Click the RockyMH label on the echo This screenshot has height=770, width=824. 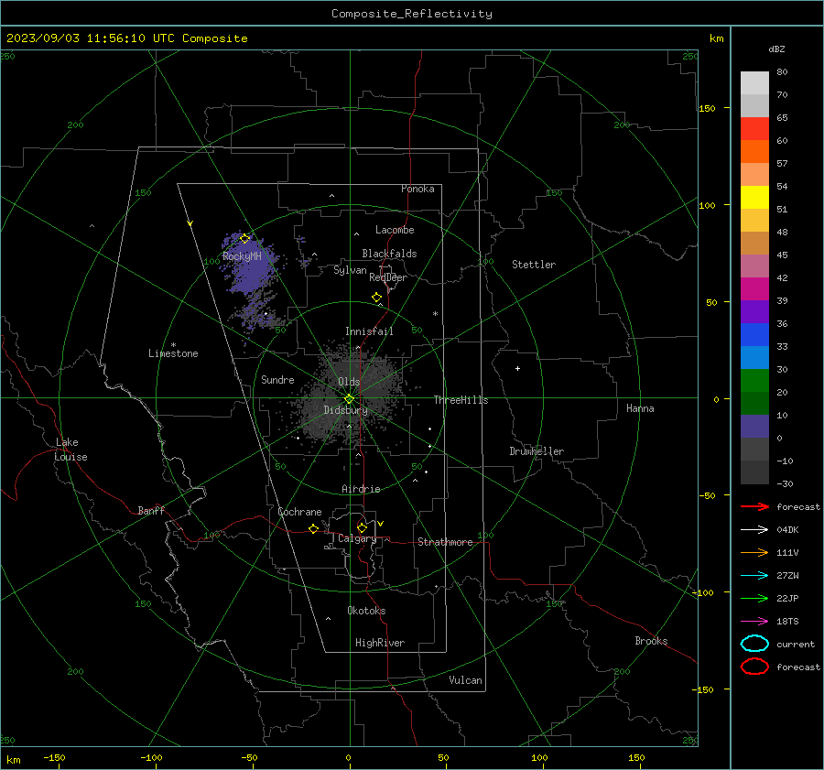coord(242,256)
